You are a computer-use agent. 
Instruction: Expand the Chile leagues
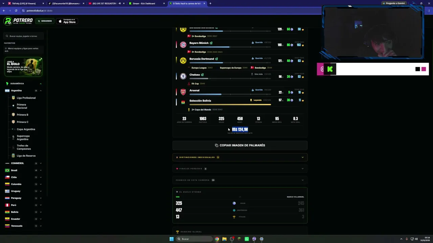pyautogui.click(x=41, y=177)
